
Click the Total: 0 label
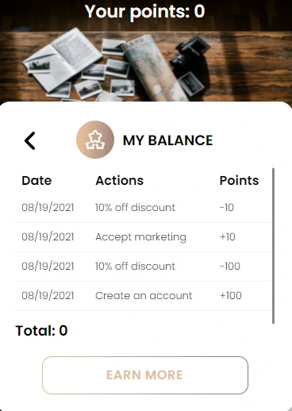(x=41, y=331)
